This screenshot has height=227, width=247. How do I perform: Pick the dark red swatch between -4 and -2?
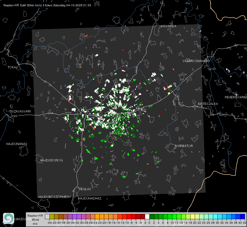[143, 216]
